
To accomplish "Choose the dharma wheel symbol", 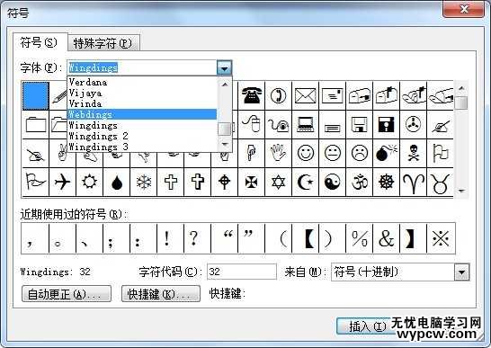I will [x=386, y=182].
